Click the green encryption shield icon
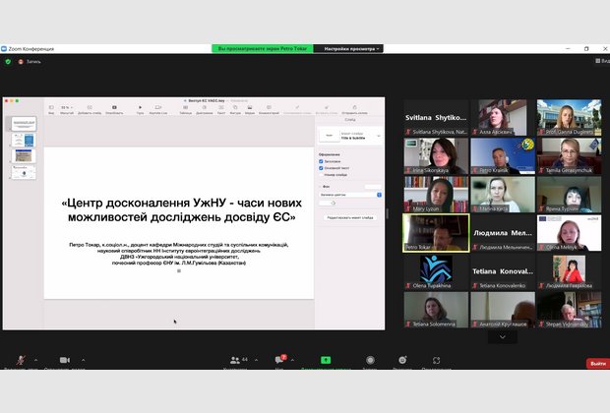610x413 pixels. tap(8, 61)
